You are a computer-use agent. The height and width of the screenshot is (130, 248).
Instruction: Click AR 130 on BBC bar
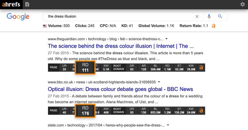144,110
